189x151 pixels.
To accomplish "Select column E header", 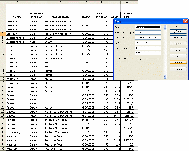I will (x=102, y=2).
